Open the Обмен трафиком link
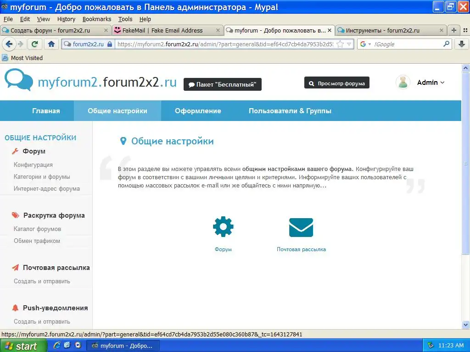Viewport: 470px width, 352px height. 37,241
